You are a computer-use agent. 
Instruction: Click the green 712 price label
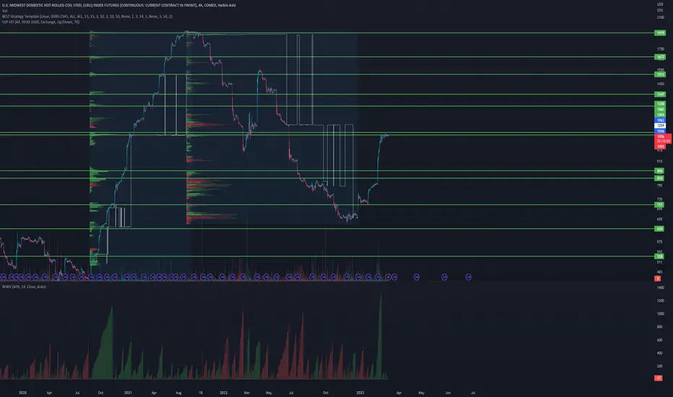(660, 205)
